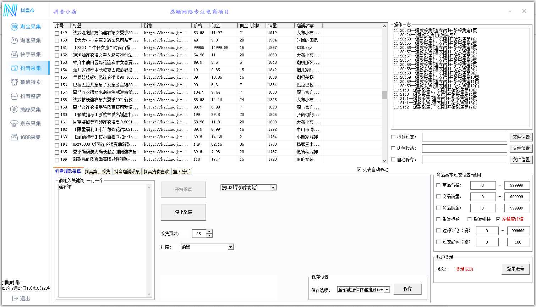
Task: Toggle the 左键查详情 checkbox
Action: 498,219
